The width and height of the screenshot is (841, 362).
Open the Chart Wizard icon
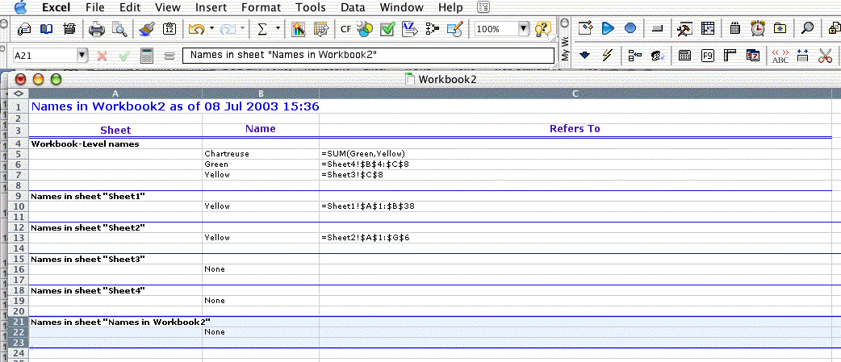point(298,29)
